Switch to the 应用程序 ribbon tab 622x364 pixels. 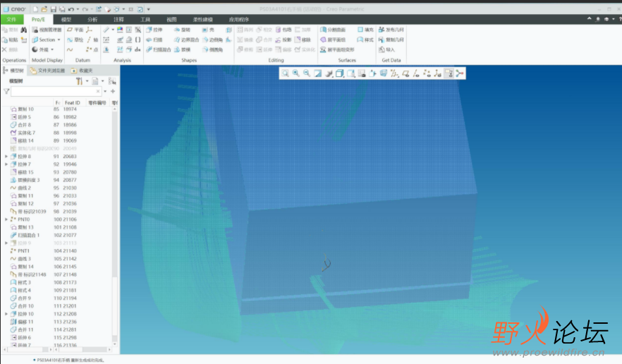point(239,19)
